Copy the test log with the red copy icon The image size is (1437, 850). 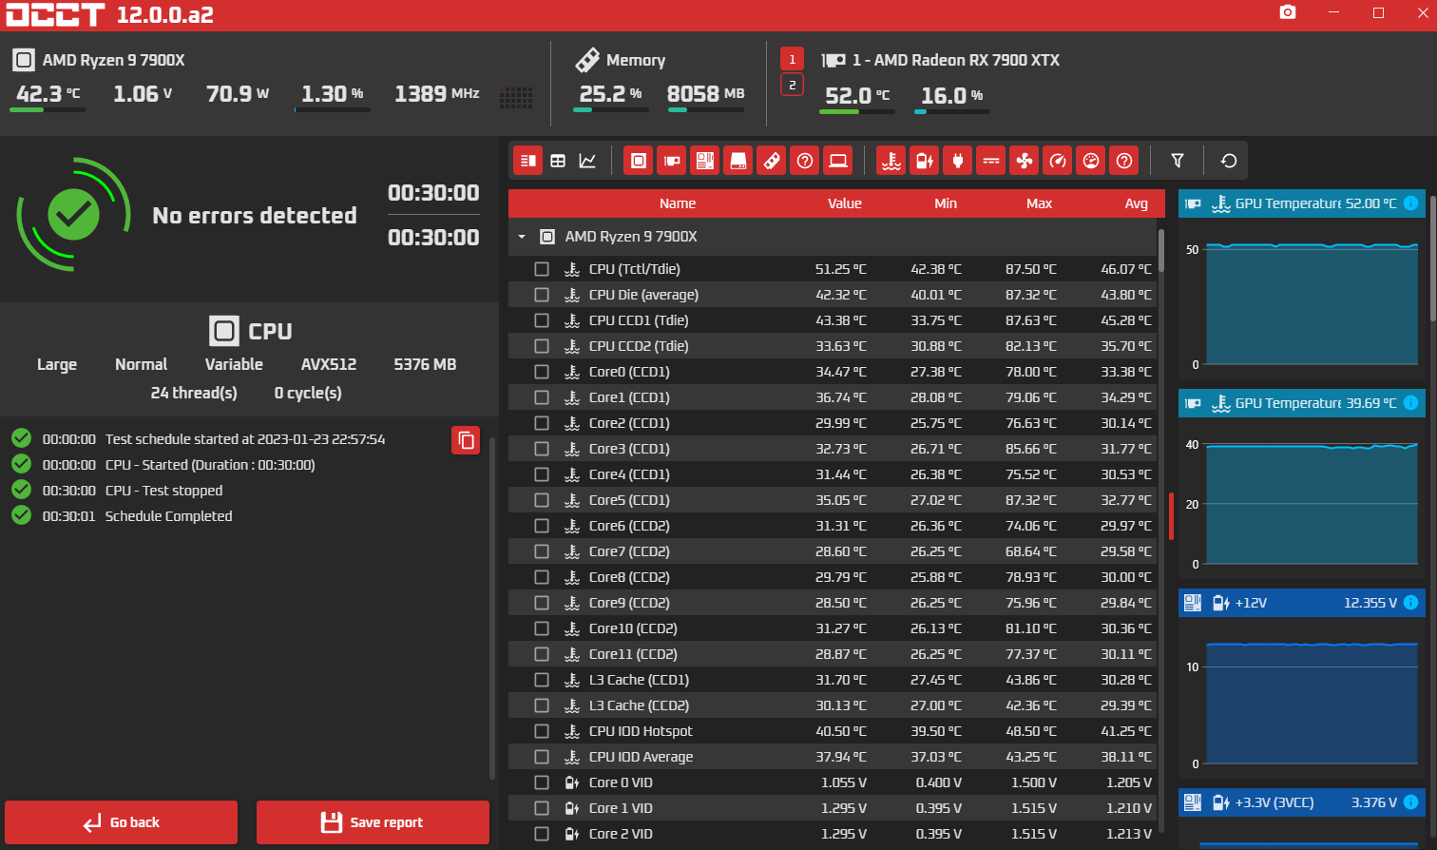pos(466,440)
